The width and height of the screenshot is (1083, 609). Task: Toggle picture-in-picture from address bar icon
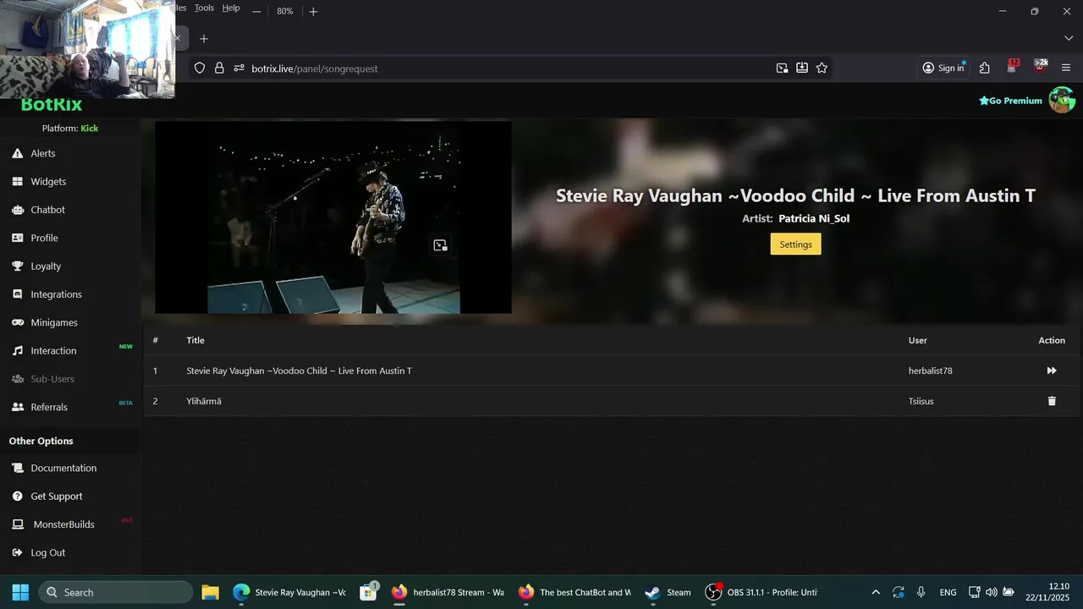[782, 68]
